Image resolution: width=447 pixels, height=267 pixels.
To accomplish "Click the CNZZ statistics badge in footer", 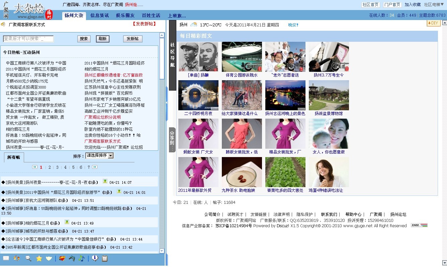I will tap(419, 225).
